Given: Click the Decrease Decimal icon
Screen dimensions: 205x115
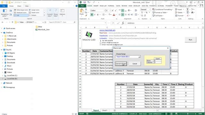Looking at the screenshot, I should point(145,16).
